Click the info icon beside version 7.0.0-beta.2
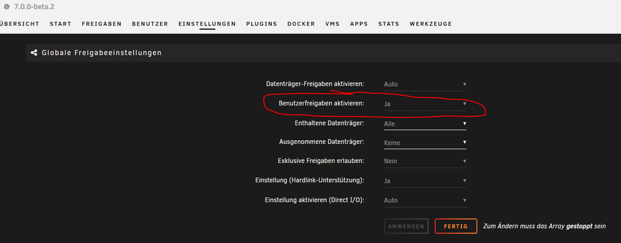The height and width of the screenshot is (243, 621). click(6, 7)
